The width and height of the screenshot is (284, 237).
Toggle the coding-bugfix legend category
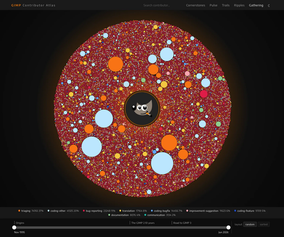click(x=166, y=211)
